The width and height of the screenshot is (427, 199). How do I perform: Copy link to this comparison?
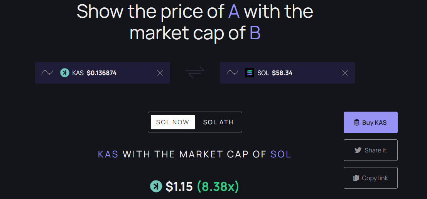pyautogui.click(x=371, y=178)
